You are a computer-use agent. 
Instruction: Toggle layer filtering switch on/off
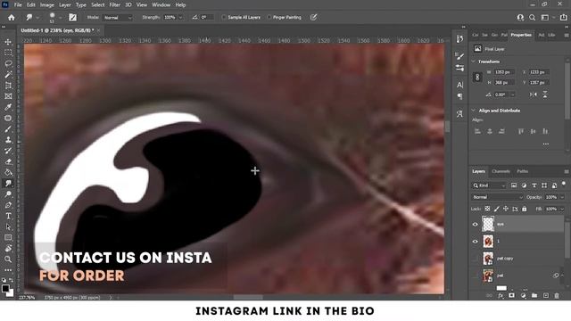[x=564, y=185]
